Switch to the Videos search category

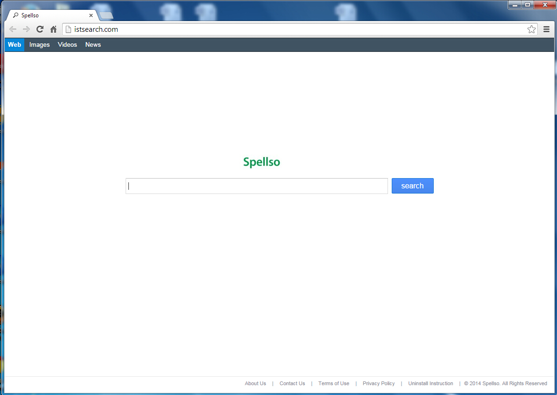[67, 44]
